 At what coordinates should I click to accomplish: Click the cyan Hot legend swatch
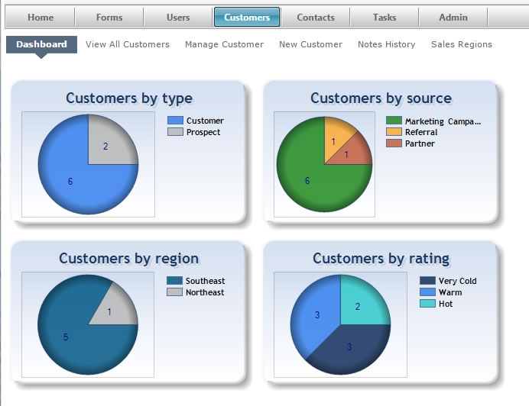428,304
